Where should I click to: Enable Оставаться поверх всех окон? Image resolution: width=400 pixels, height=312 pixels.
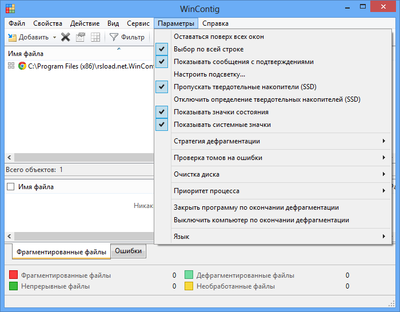pos(273,37)
